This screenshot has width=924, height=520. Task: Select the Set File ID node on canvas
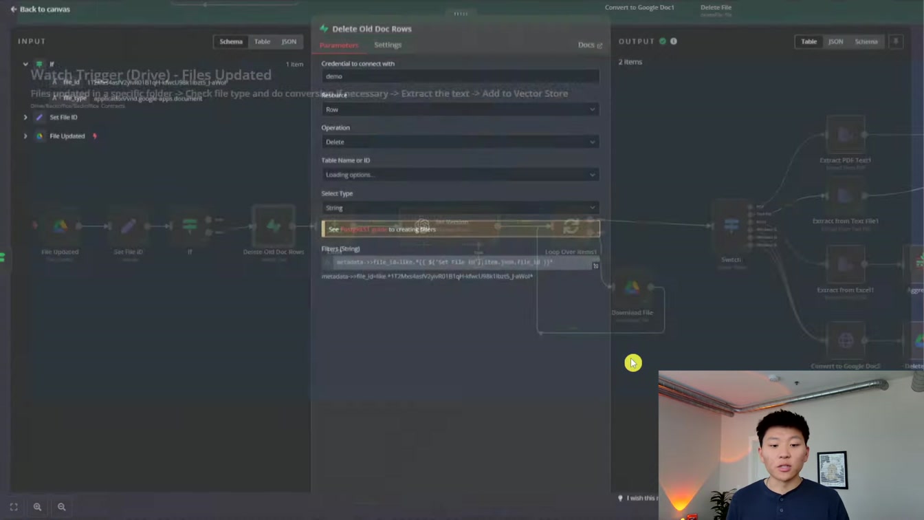click(x=129, y=226)
